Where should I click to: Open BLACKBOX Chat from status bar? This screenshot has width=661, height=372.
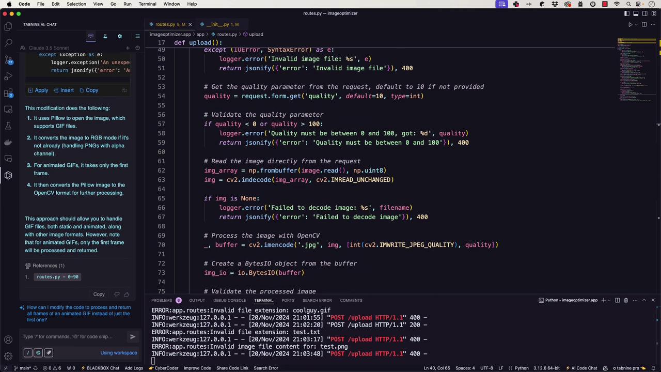pyautogui.click(x=100, y=368)
